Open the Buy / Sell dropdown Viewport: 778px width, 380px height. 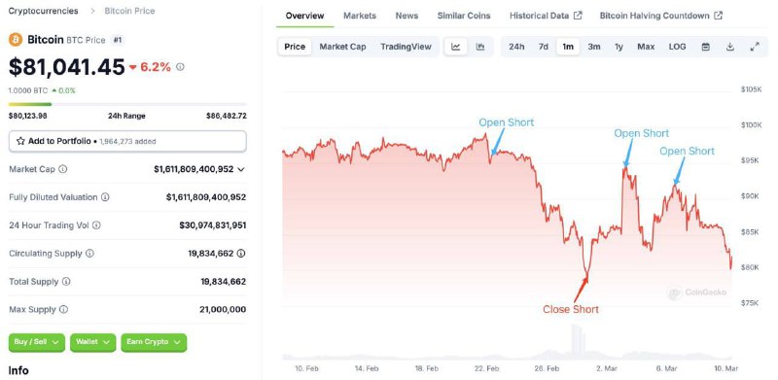37,342
